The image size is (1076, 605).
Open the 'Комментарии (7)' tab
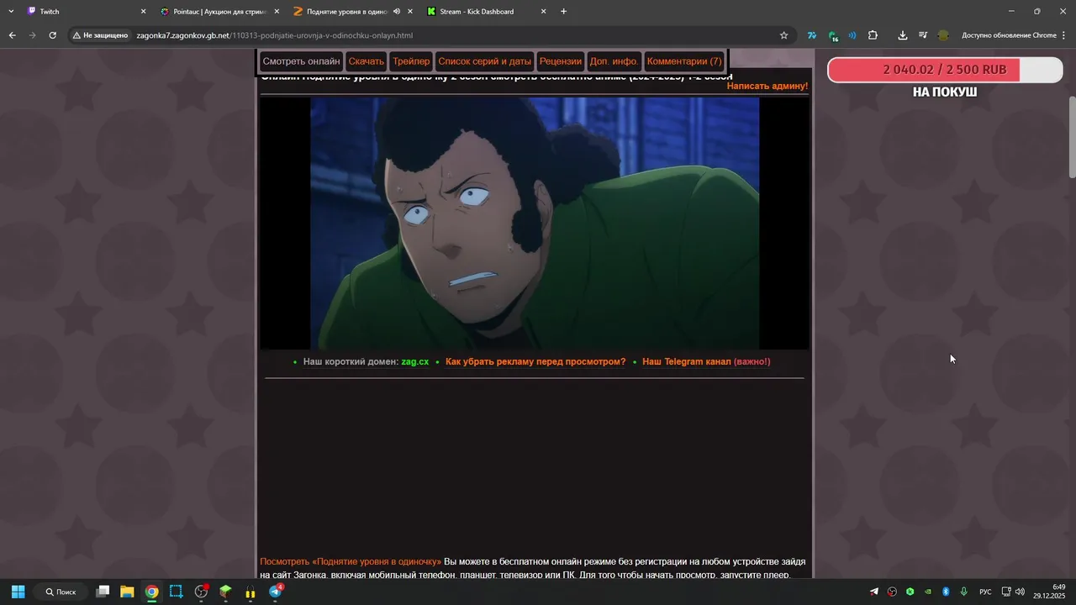tap(684, 61)
